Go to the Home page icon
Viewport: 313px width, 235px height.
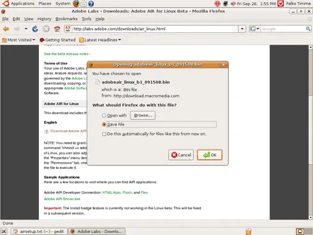tap(57, 29)
